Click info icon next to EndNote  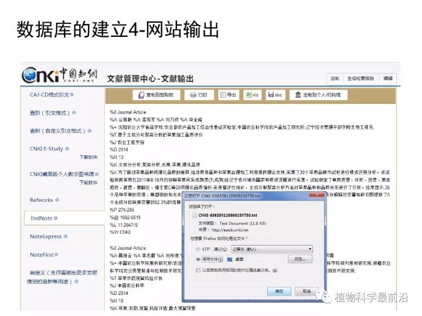(x=56, y=218)
